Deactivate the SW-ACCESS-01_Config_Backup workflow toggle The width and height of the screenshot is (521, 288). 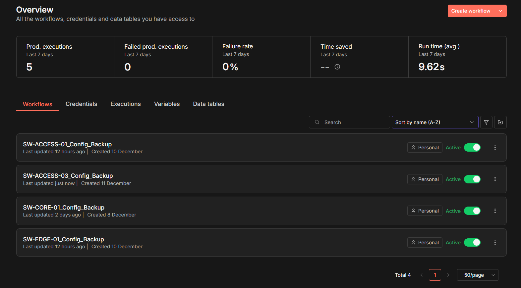tap(472, 148)
